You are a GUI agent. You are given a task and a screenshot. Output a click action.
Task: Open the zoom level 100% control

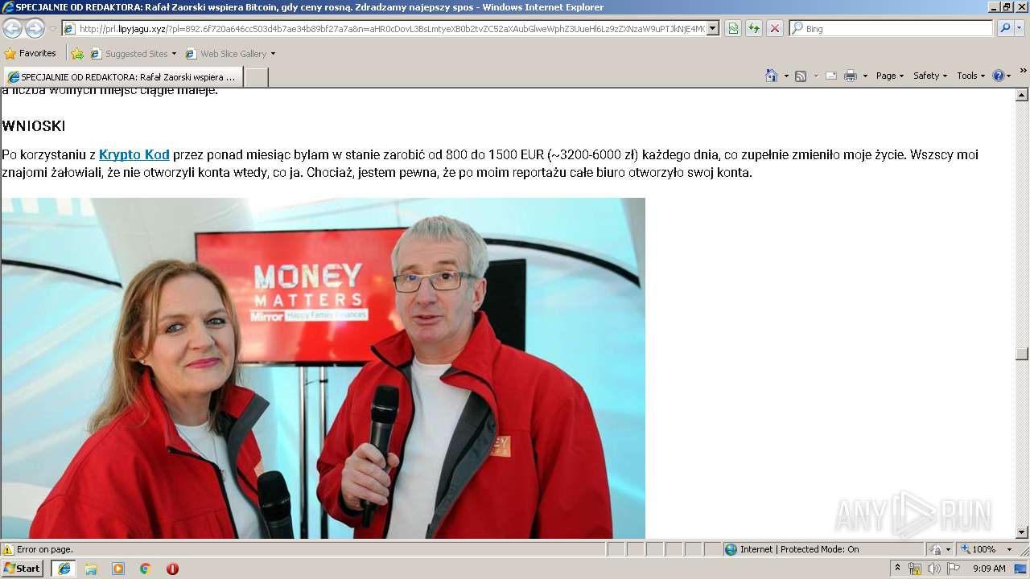tap(987, 549)
